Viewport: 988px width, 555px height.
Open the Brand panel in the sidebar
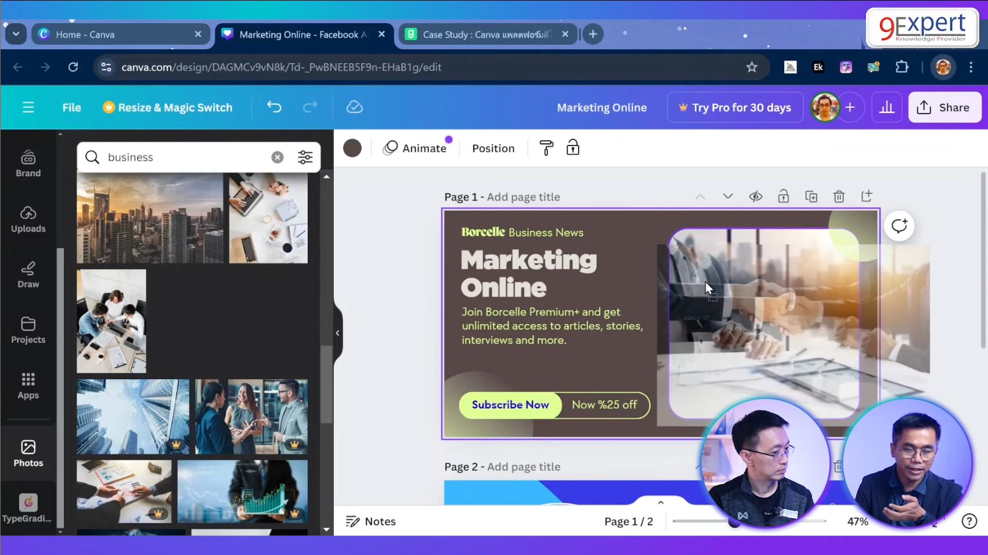pyautogui.click(x=27, y=163)
